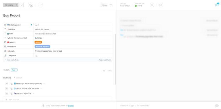Click the cloud upload icon
Screen dimensions: 221x109
[x=43, y=106]
